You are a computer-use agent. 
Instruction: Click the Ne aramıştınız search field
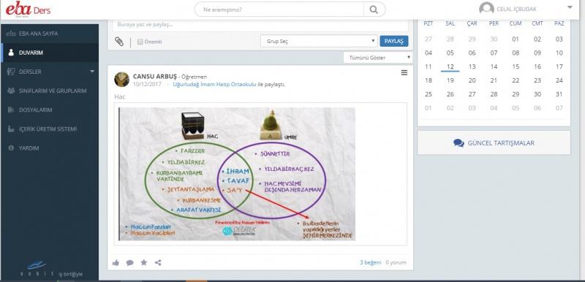pyautogui.click(x=279, y=9)
